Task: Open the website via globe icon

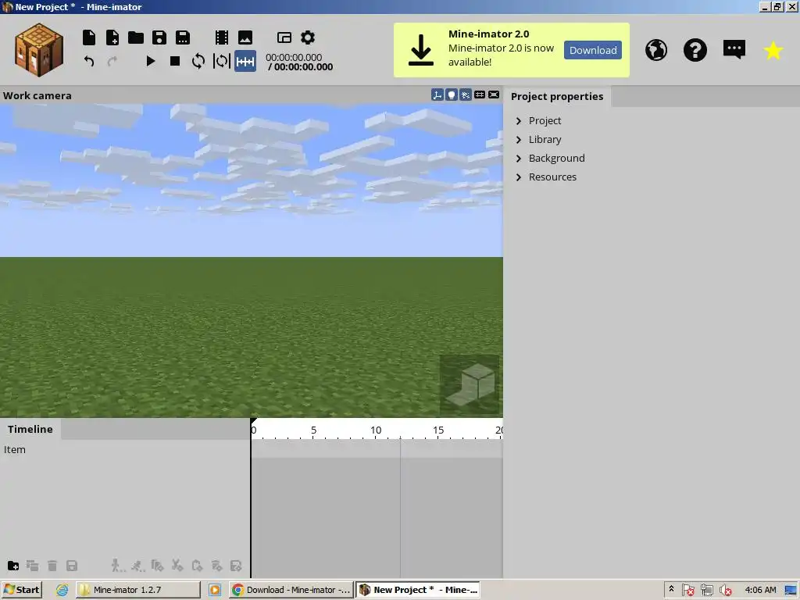Action: click(x=656, y=50)
